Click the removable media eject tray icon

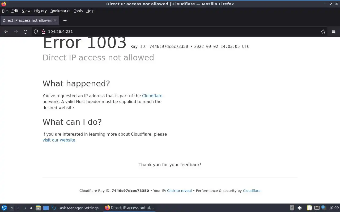tap(292, 208)
